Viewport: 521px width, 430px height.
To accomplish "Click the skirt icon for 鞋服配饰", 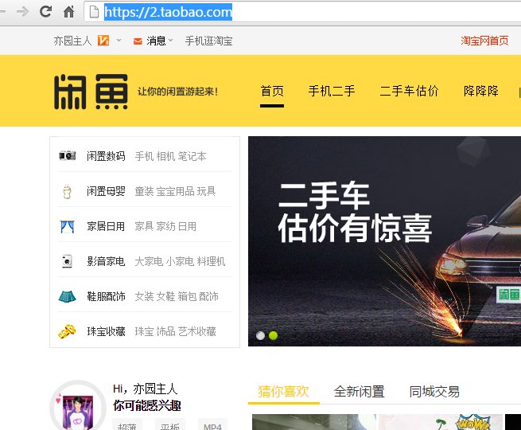I will 67,296.
